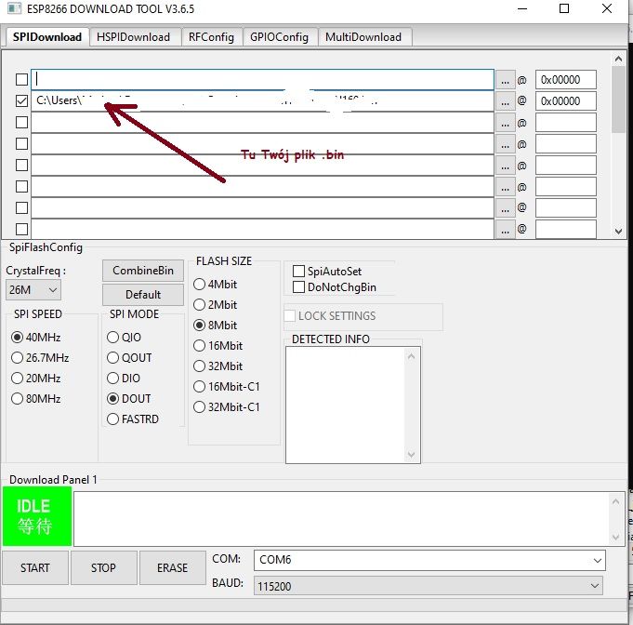Edit the second row 0x00000 address field
Image resolution: width=633 pixels, height=625 pixels.
[x=565, y=101]
